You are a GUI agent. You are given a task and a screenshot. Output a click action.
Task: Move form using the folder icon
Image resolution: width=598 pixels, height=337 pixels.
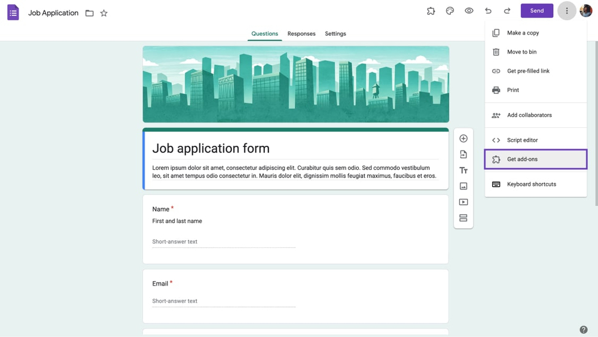(90, 13)
